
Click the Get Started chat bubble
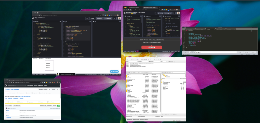115,72
